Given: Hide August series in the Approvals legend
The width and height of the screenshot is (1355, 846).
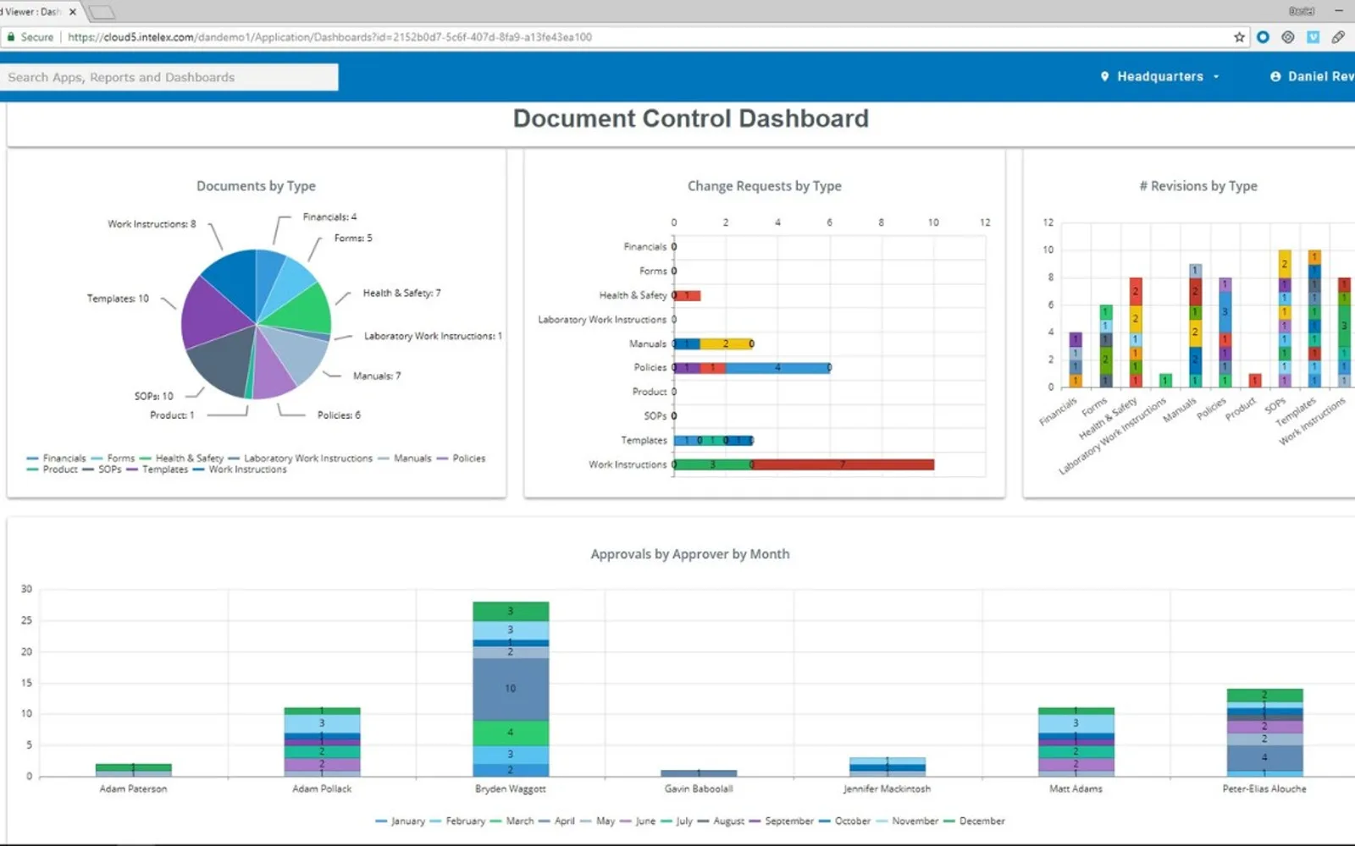Looking at the screenshot, I should point(721,821).
